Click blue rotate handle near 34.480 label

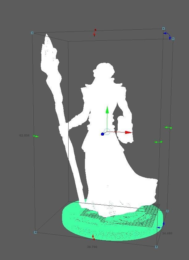point(161,225)
